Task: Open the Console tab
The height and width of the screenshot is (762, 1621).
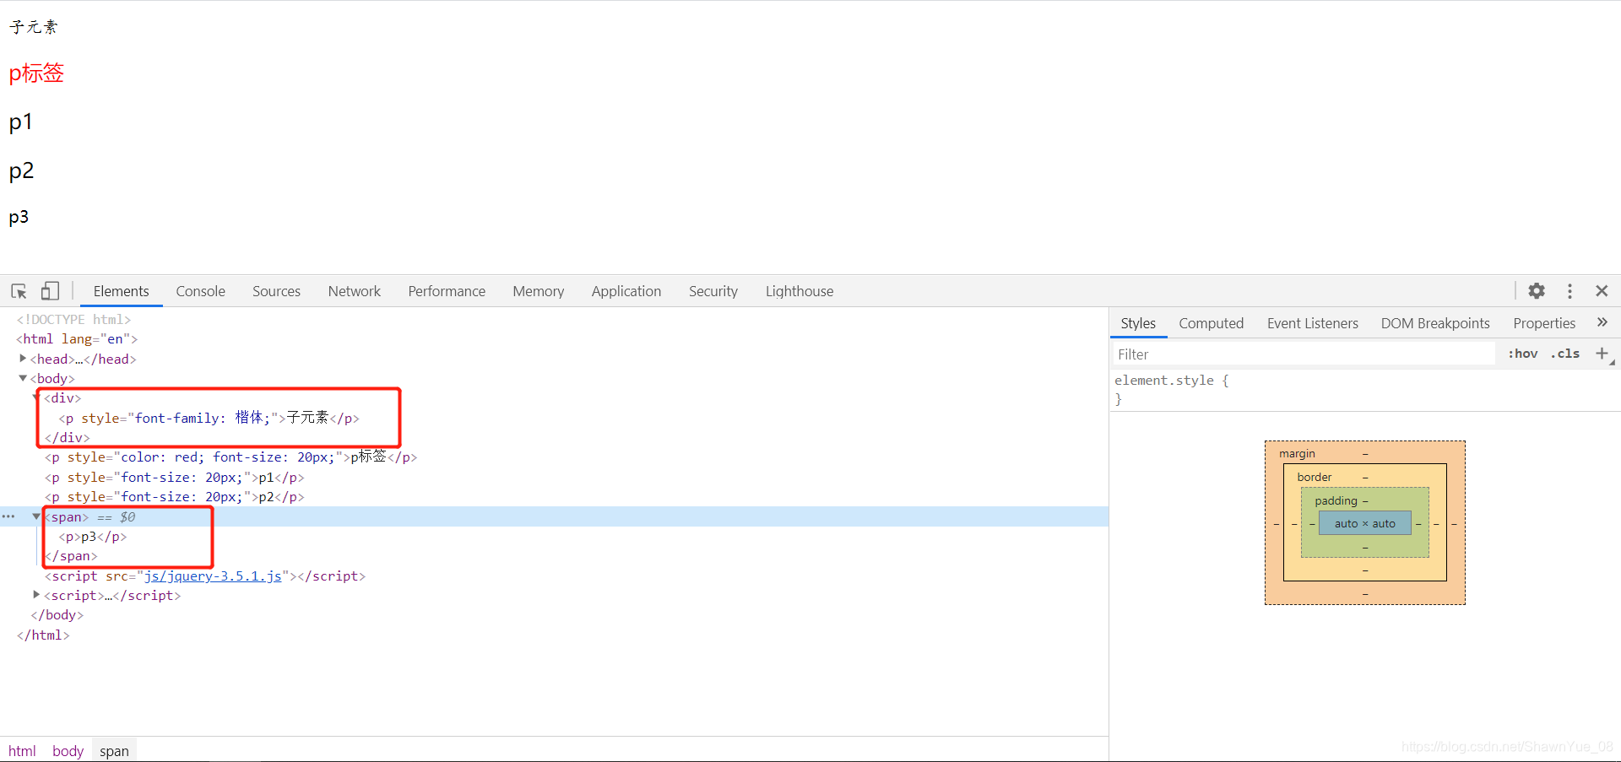Action: coord(200,291)
